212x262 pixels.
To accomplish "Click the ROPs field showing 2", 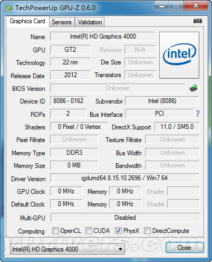I will (68, 114).
